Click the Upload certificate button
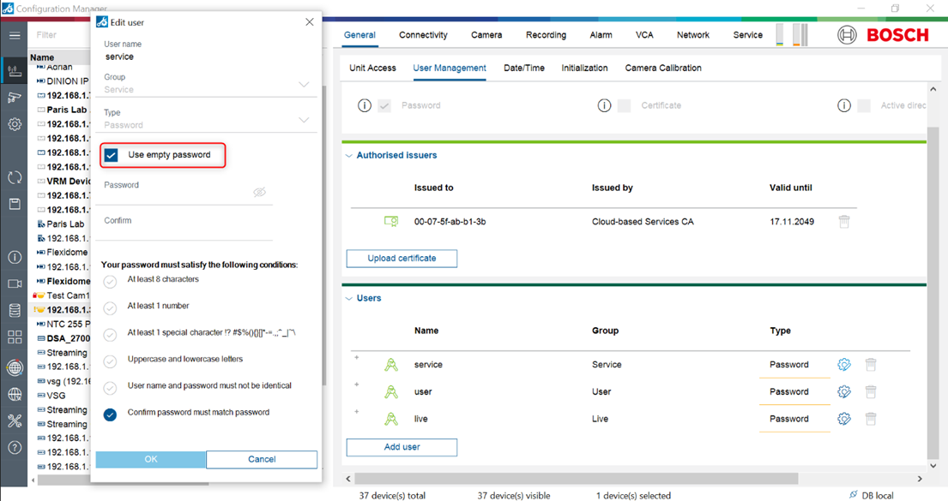Screen dimensions: 948x501 (402, 259)
